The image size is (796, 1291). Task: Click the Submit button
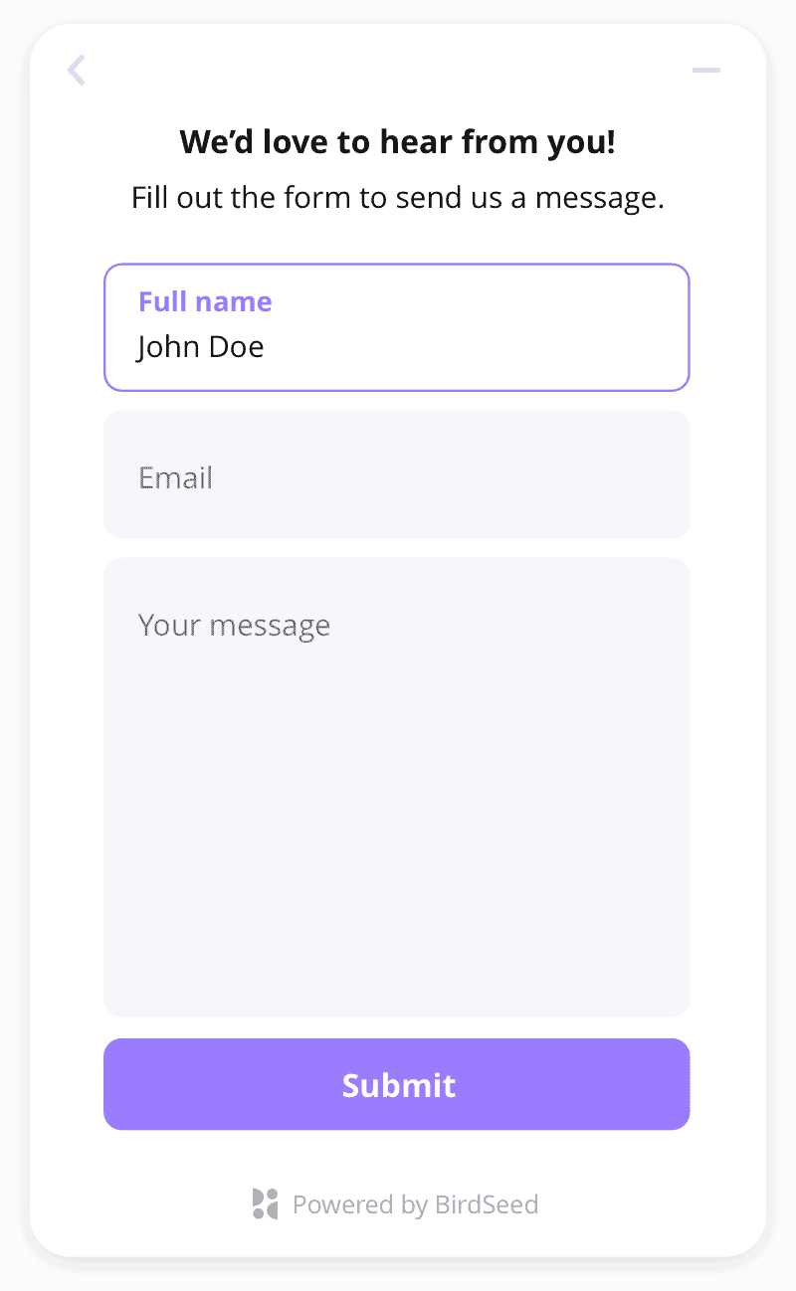397,1084
